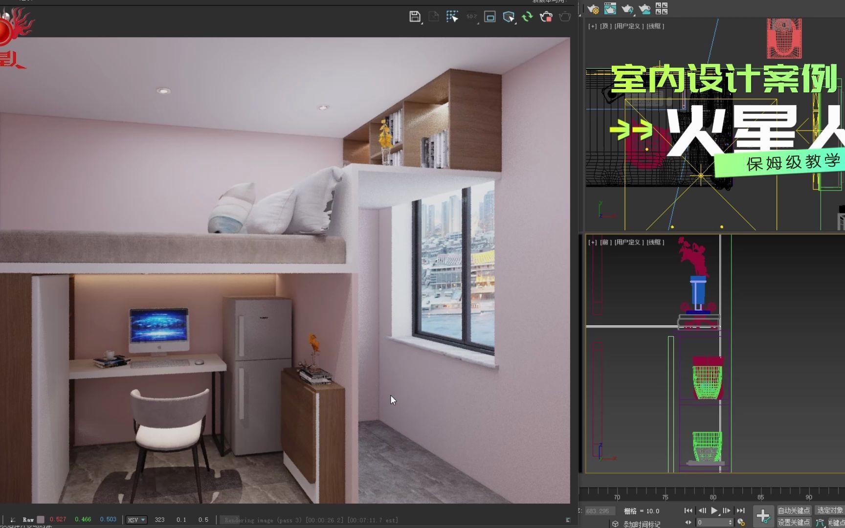Click the 关键点 filters button
Image resolution: width=845 pixels, height=528 pixels.
pos(837,523)
